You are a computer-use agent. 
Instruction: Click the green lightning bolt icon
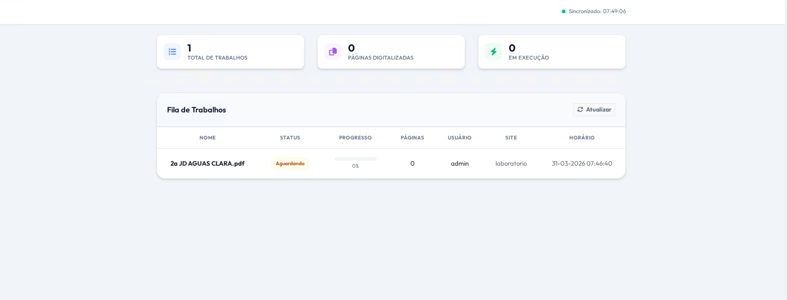coord(494,52)
